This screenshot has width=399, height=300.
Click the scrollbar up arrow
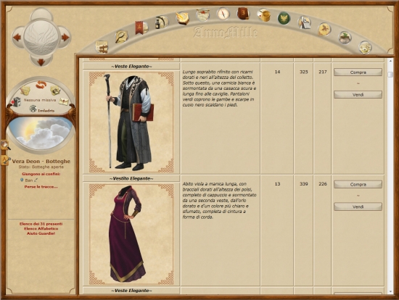coord(390,61)
